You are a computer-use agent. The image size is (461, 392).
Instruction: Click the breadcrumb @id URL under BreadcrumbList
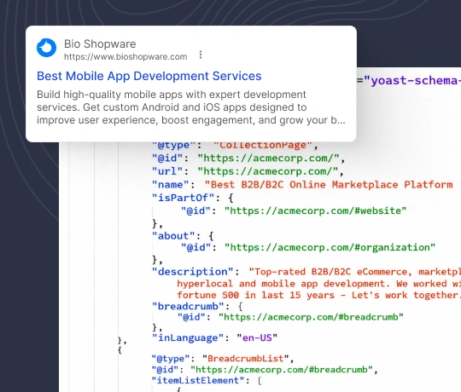(x=282, y=369)
